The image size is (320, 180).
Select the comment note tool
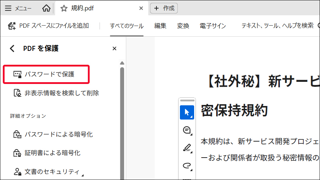point(187,130)
